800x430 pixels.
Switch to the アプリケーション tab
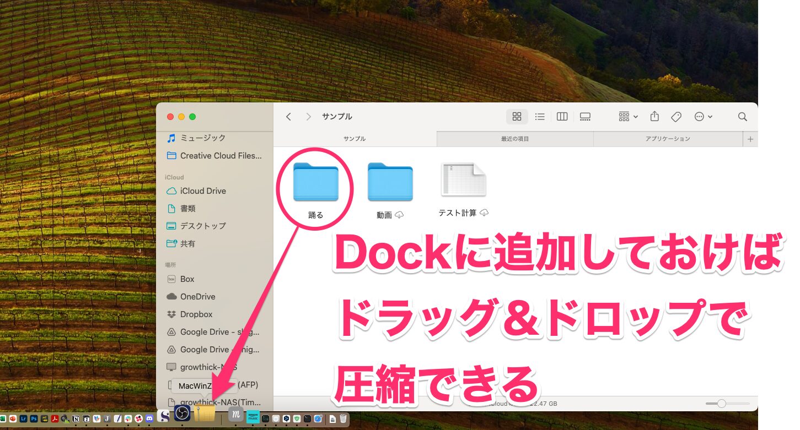669,139
